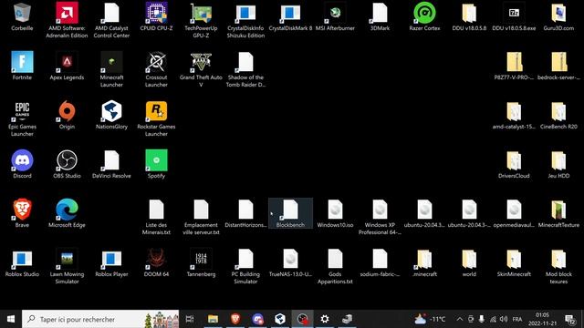This screenshot has height=328, width=584.
Task: Open Settings gear in taskbar
Action: click(325, 319)
